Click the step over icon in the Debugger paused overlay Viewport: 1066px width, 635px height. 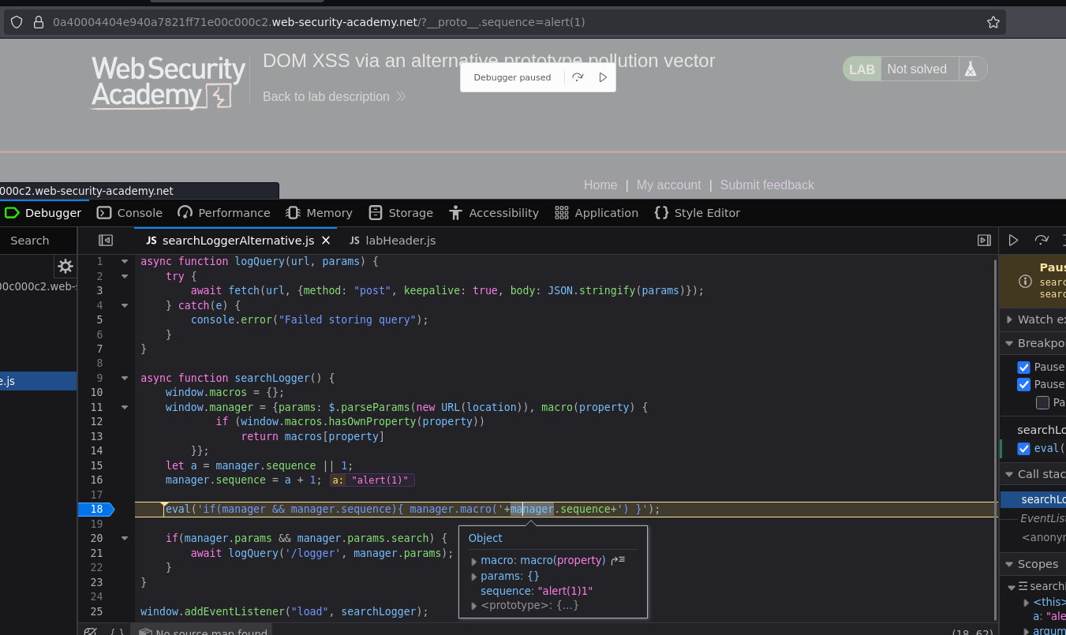point(578,77)
